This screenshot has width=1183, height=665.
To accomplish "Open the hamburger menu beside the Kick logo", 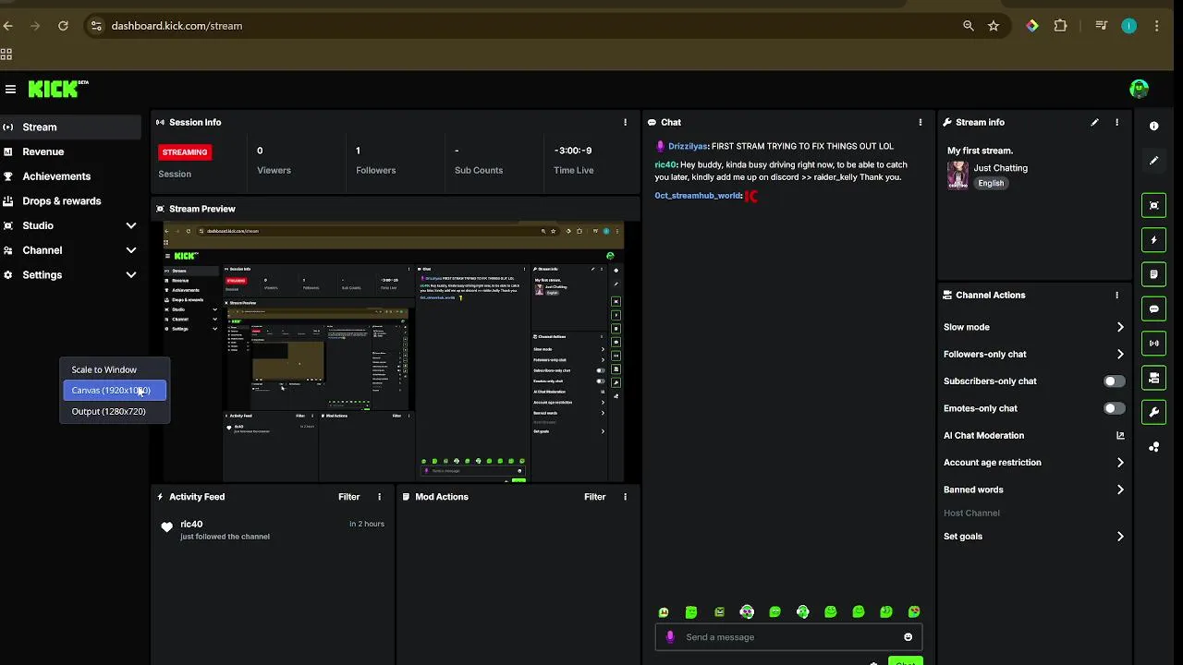I will pyautogui.click(x=10, y=89).
